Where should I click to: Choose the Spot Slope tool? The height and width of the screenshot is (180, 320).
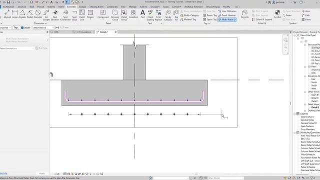(x=74, y=15)
